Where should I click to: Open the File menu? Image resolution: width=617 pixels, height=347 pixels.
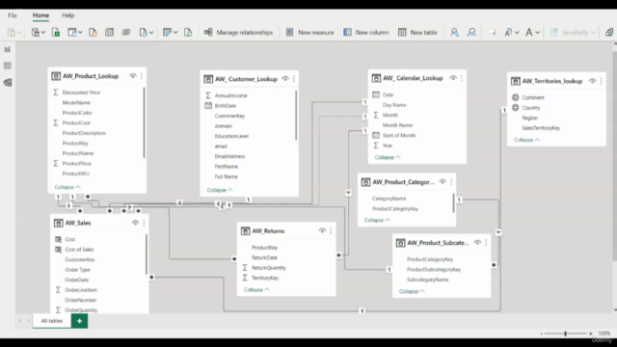(13, 15)
